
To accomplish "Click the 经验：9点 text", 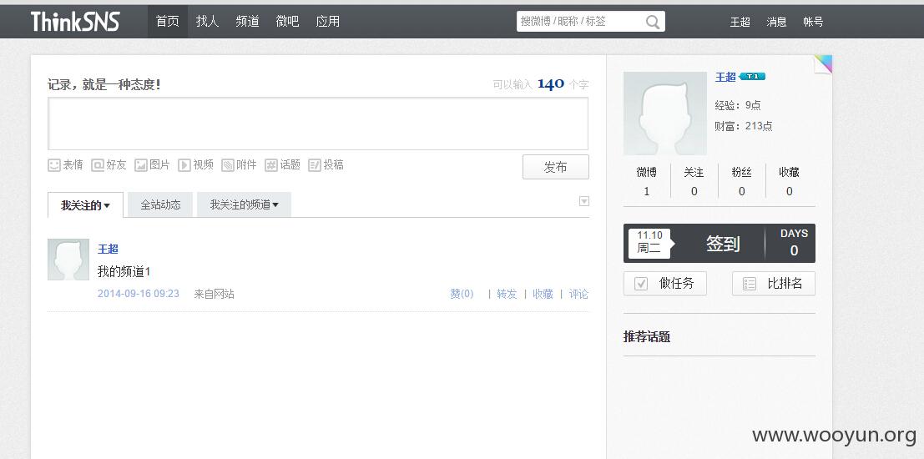I will (738, 105).
